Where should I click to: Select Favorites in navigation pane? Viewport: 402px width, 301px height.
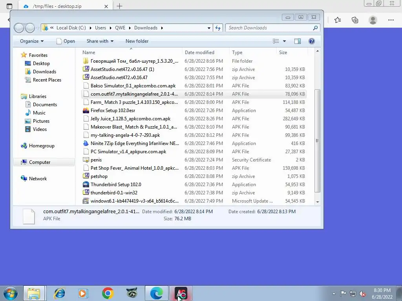(x=34, y=55)
